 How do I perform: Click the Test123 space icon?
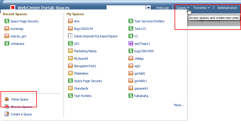(x=131, y=28)
